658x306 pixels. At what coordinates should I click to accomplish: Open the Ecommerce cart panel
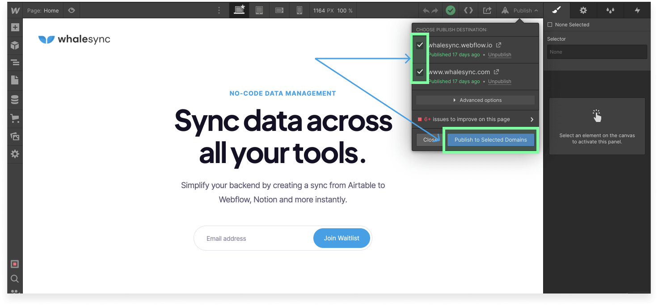point(15,118)
